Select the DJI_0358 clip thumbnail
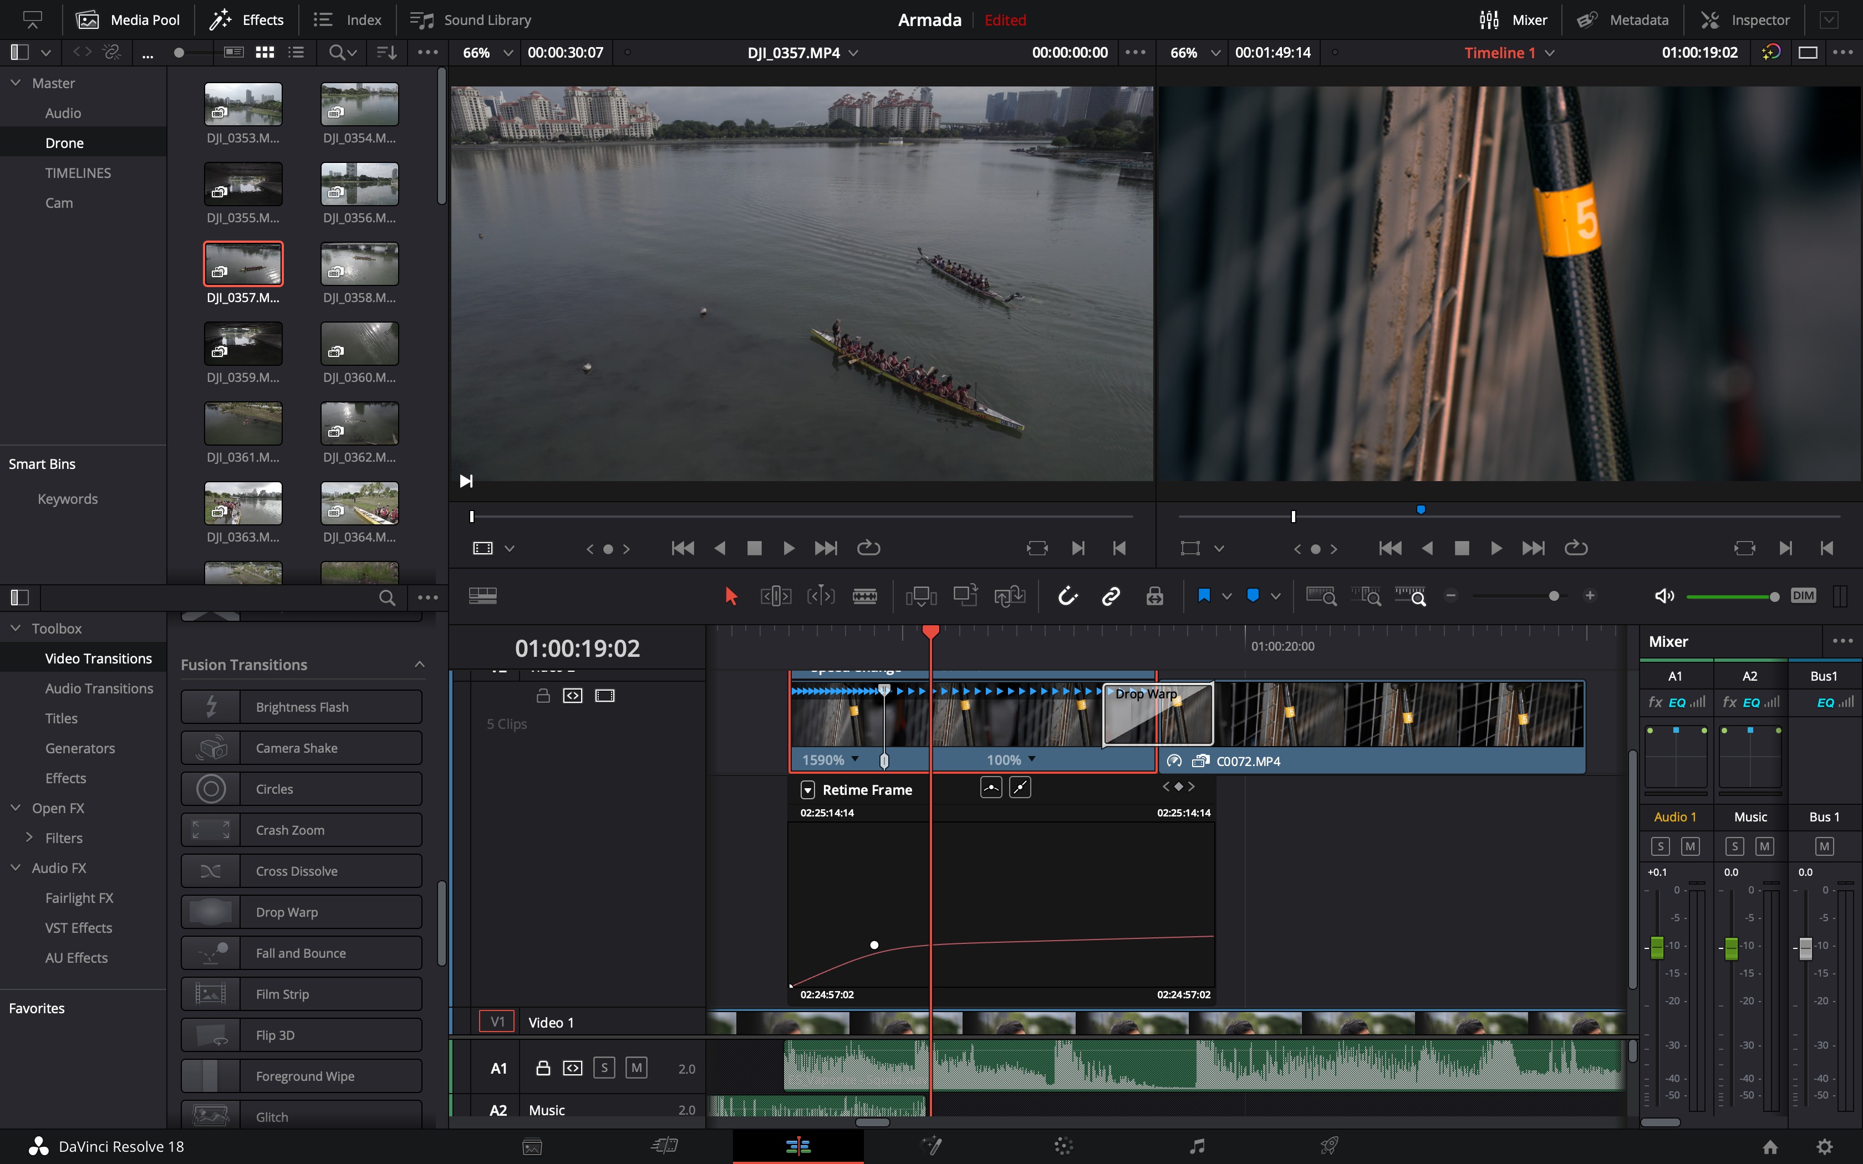The width and height of the screenshot is (1863, 1164). coord(359,264)
